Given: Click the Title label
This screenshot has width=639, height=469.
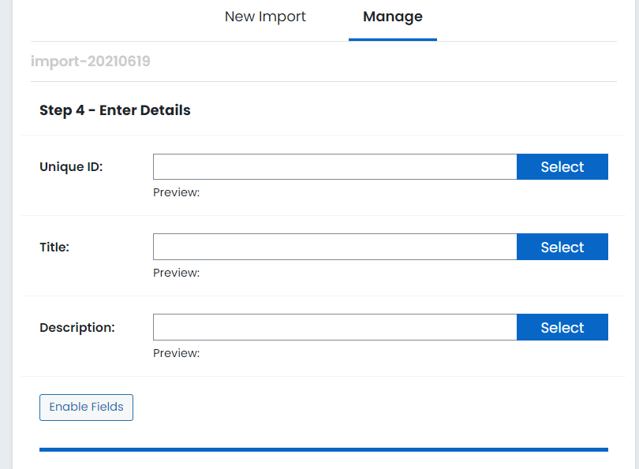Looking at the screenshot, I should pos(54,248).
